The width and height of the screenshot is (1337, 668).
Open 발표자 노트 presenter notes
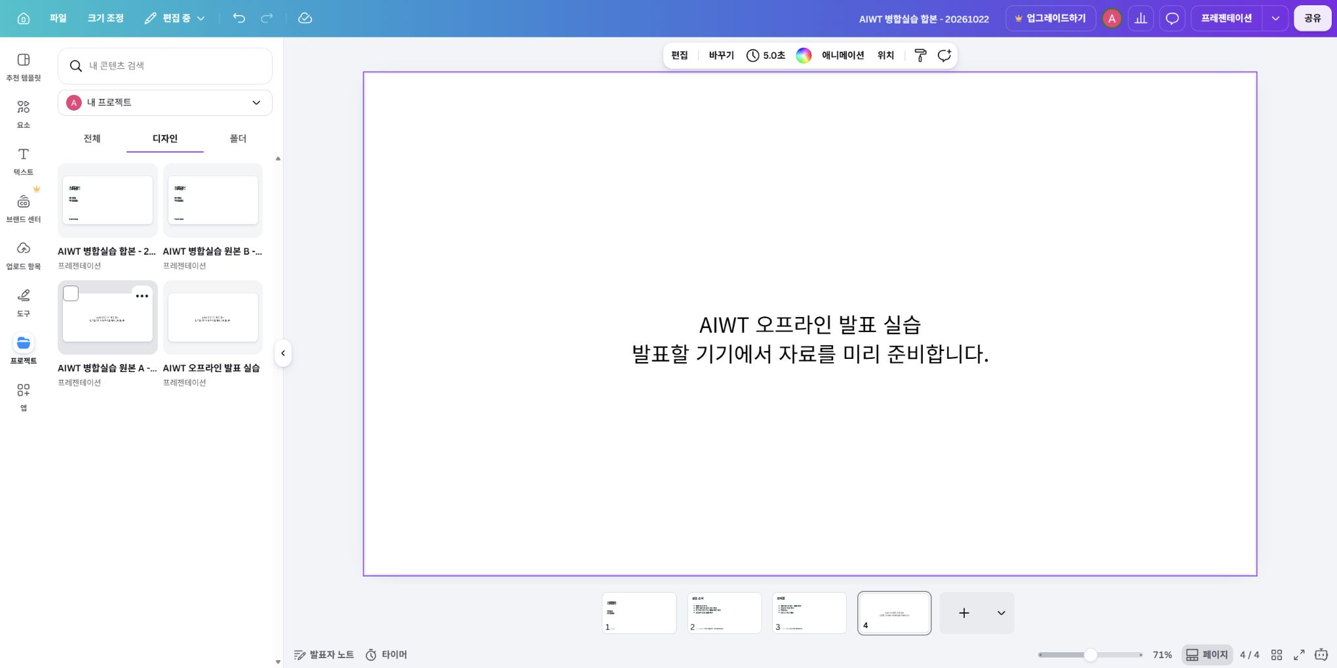(x=324, y=655)
